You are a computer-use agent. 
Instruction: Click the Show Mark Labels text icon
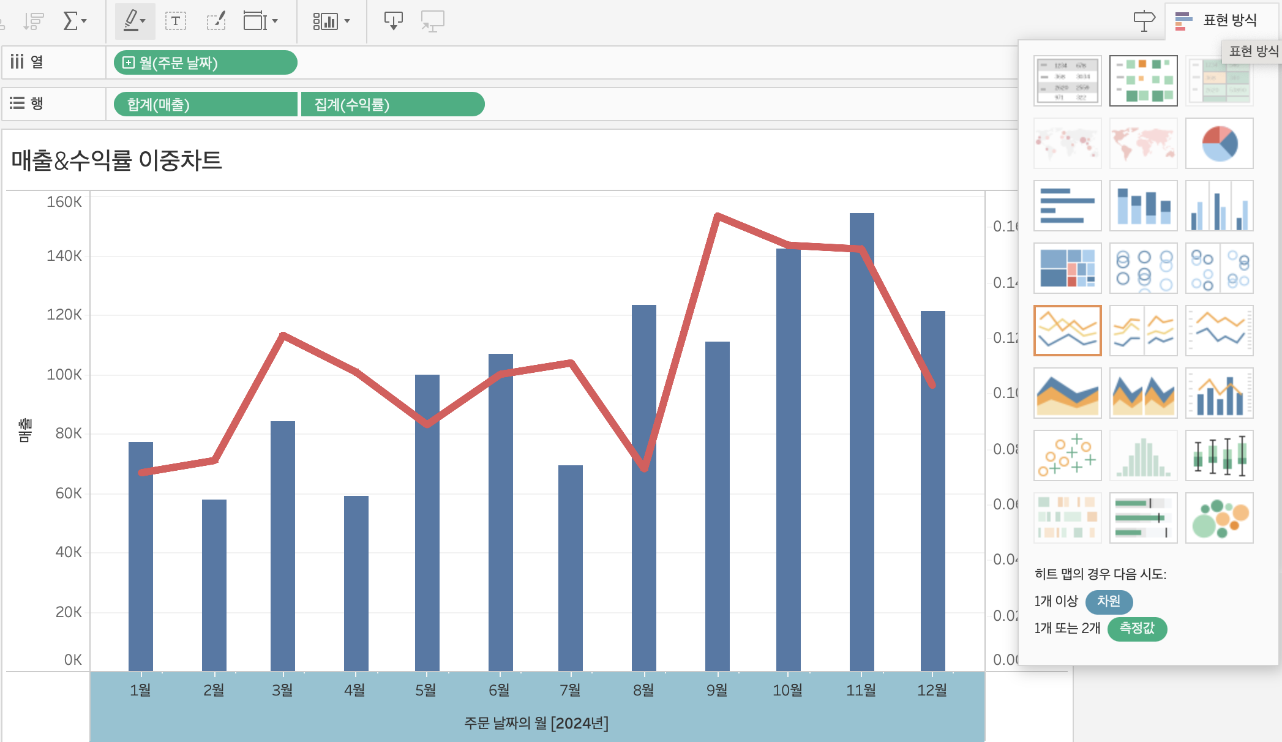[176, 21]
